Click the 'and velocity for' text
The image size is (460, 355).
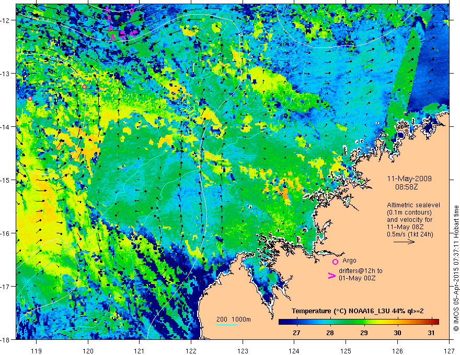[x=409, y=220]
